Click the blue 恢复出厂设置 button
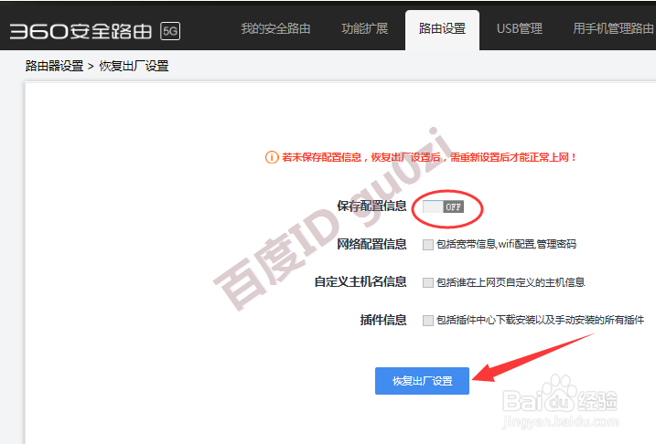Screen dimensions: 656x444 422,381
